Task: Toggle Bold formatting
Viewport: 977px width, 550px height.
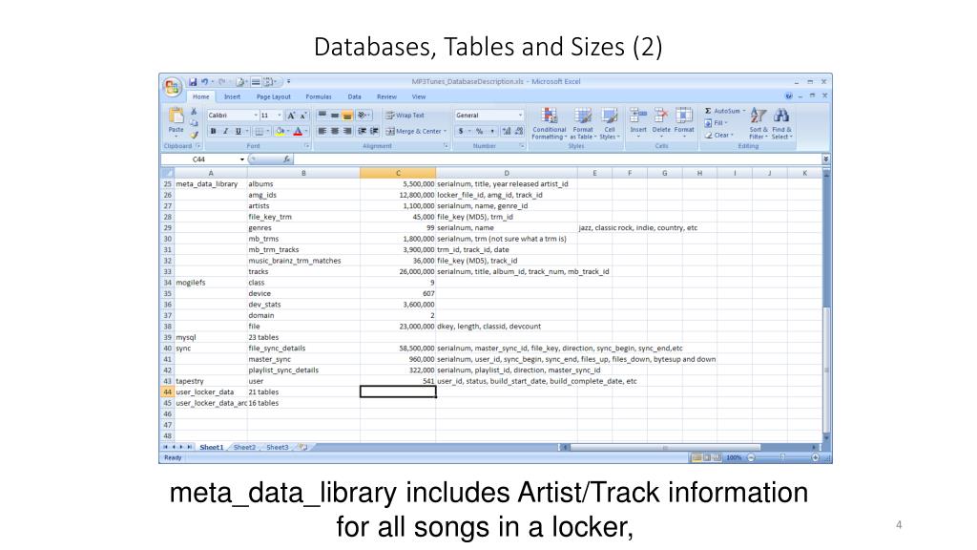Action: 213,131
